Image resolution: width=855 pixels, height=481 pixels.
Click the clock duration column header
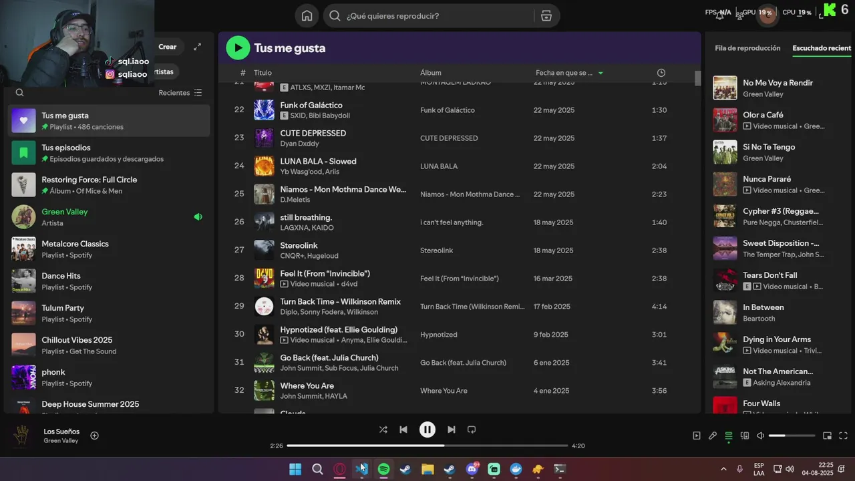[x=661, y=73]
